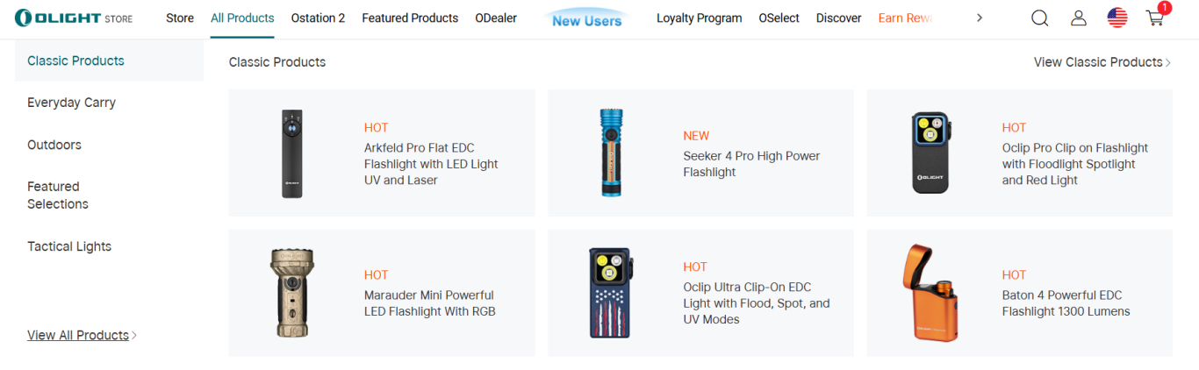Click the Seeker 4 Pro flashlight image
Image resolution: width=1199 pixels, height=370 pixels.
(611, 153)
